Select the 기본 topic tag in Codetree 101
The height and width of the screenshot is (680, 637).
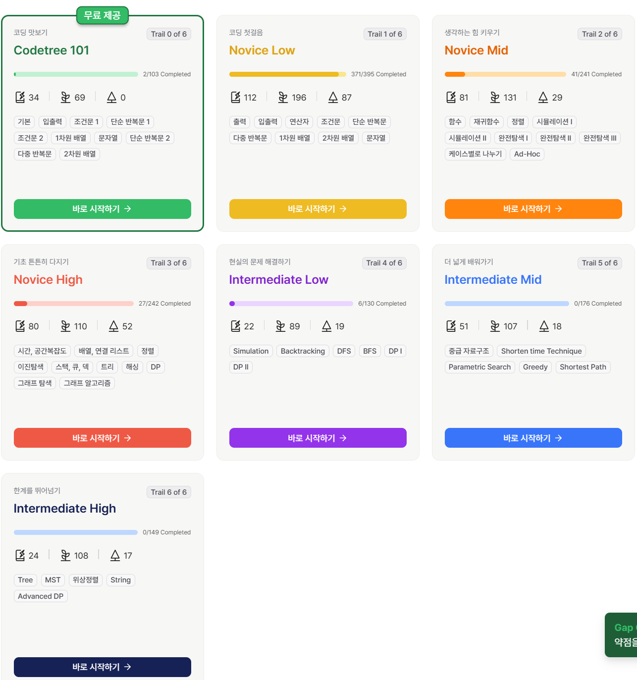[x=24, y=122]
